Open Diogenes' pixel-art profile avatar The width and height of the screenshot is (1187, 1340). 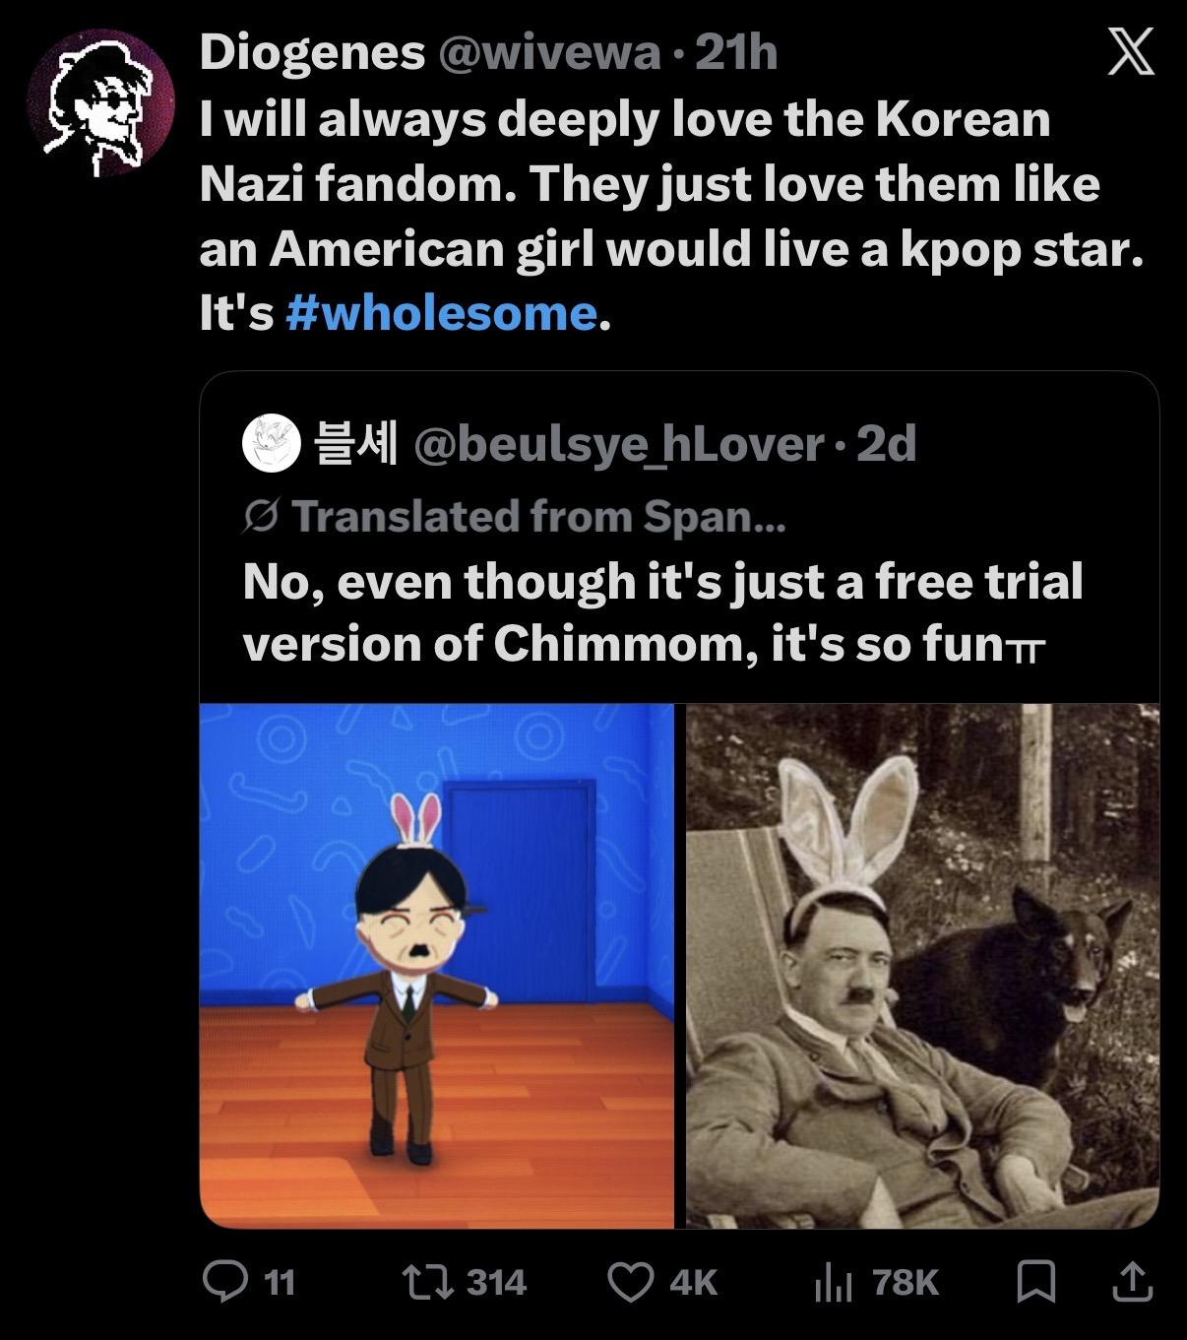click(100, 102)
